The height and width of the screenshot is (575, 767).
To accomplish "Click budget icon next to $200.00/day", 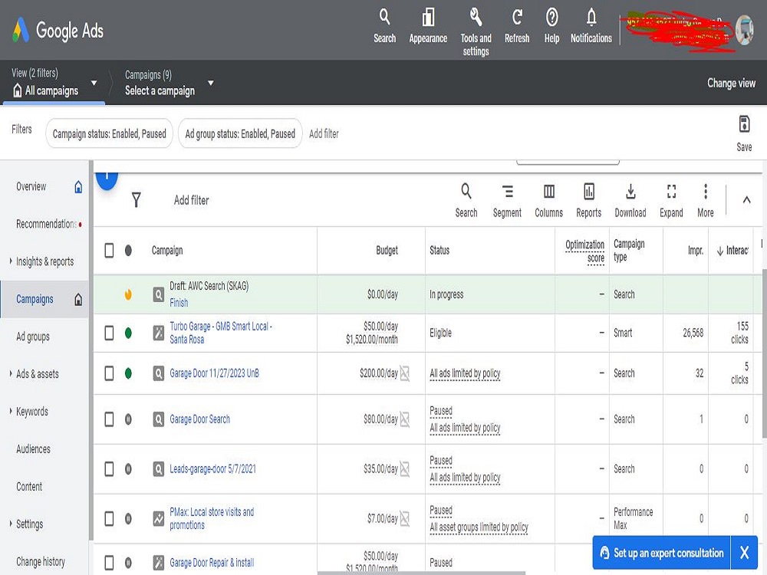I will click(x=405, y=373).
